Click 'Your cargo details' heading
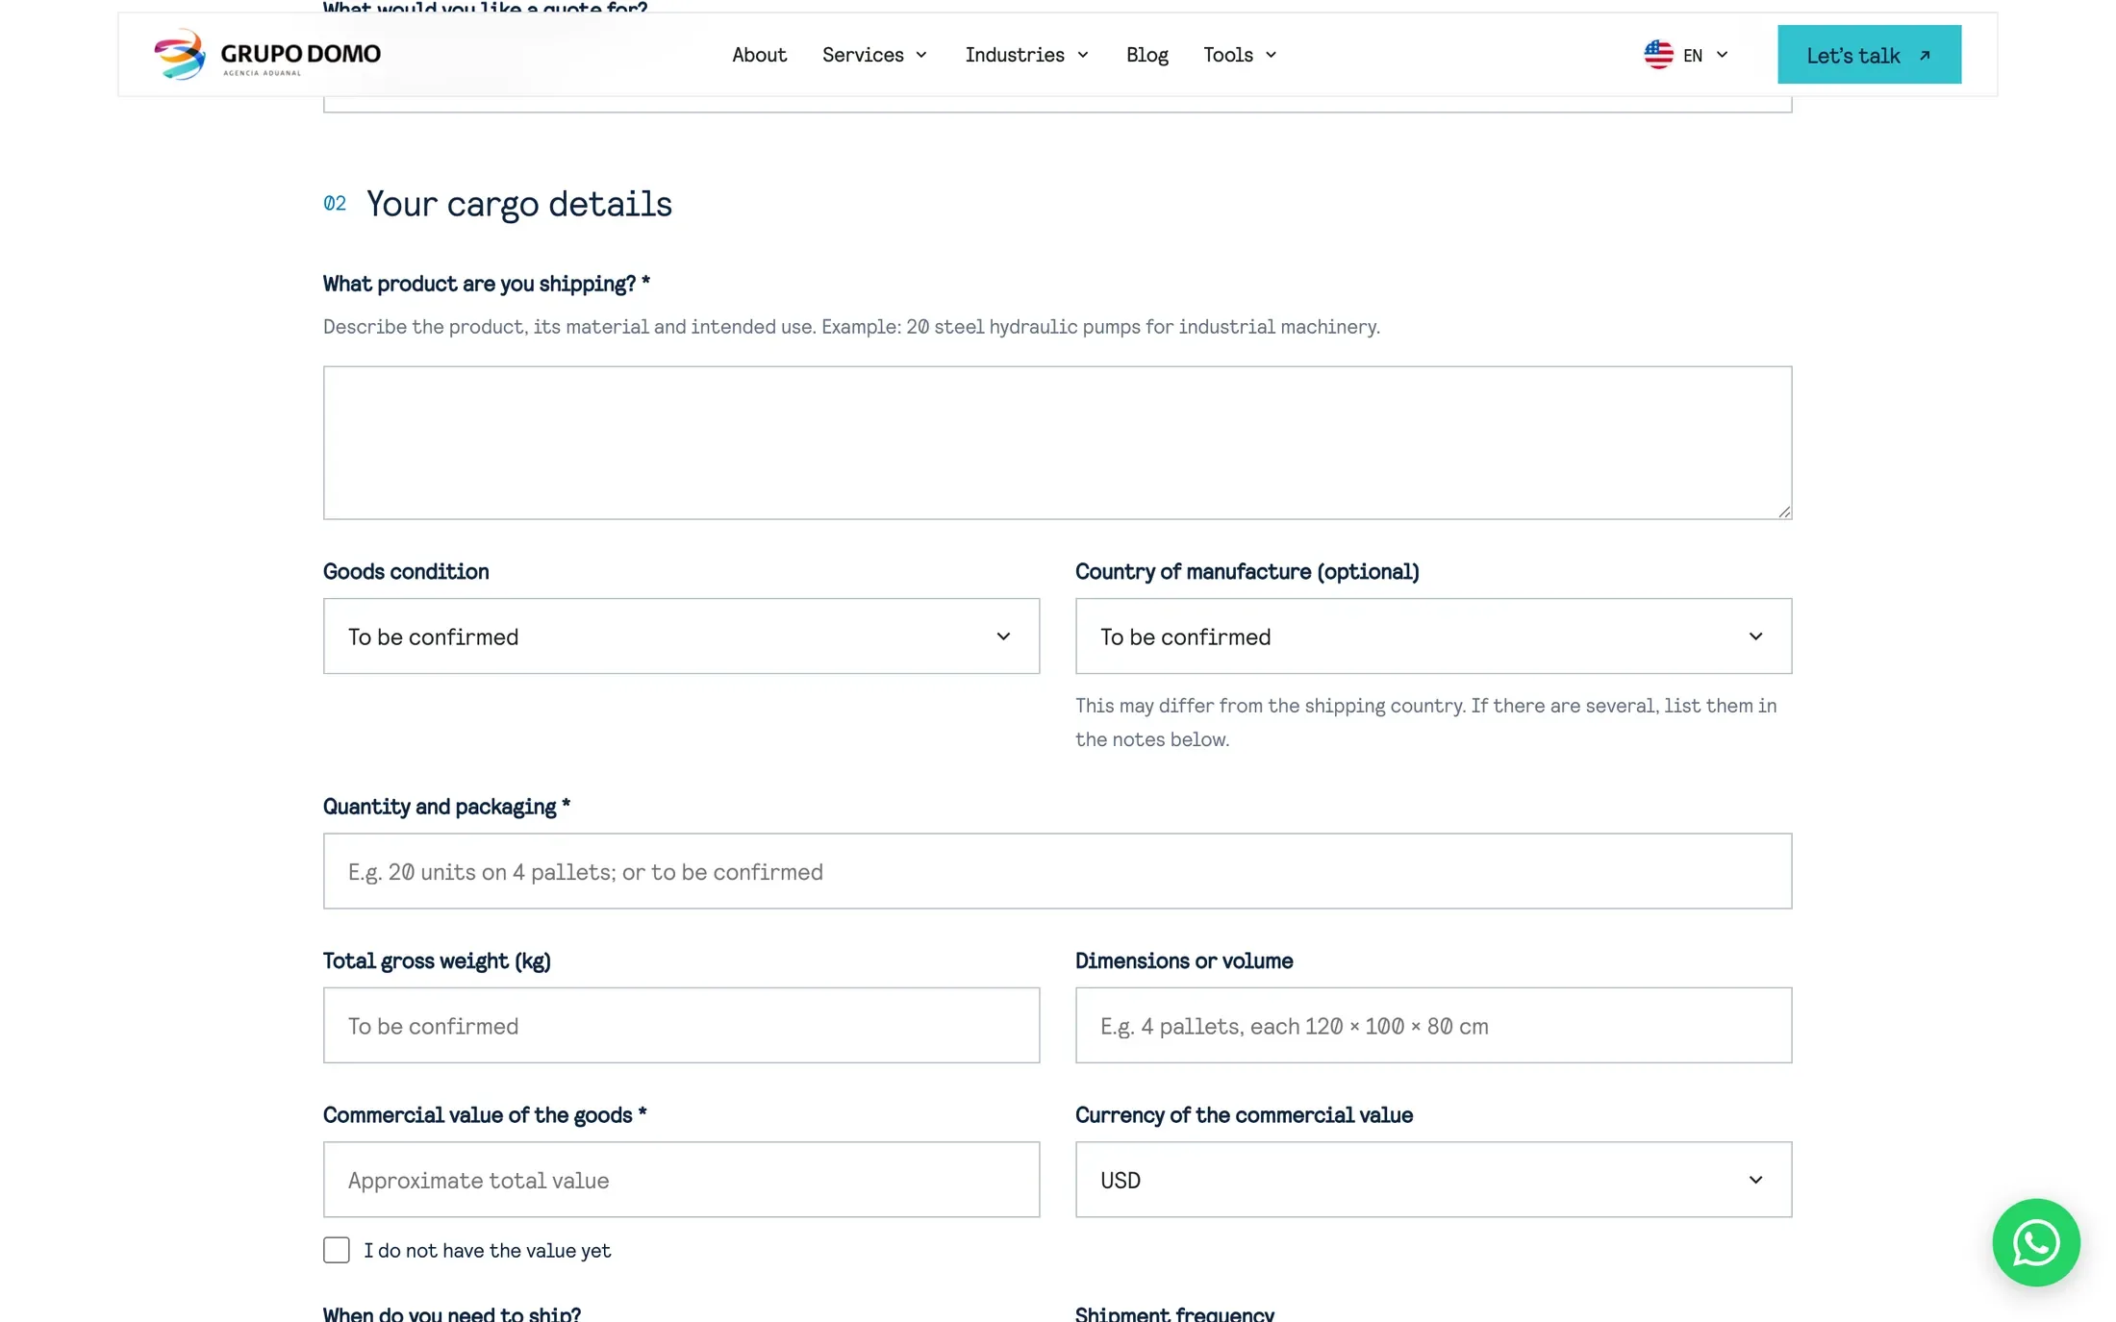The height and width of the screenshot is (1322, 2116). pos(518,204)
